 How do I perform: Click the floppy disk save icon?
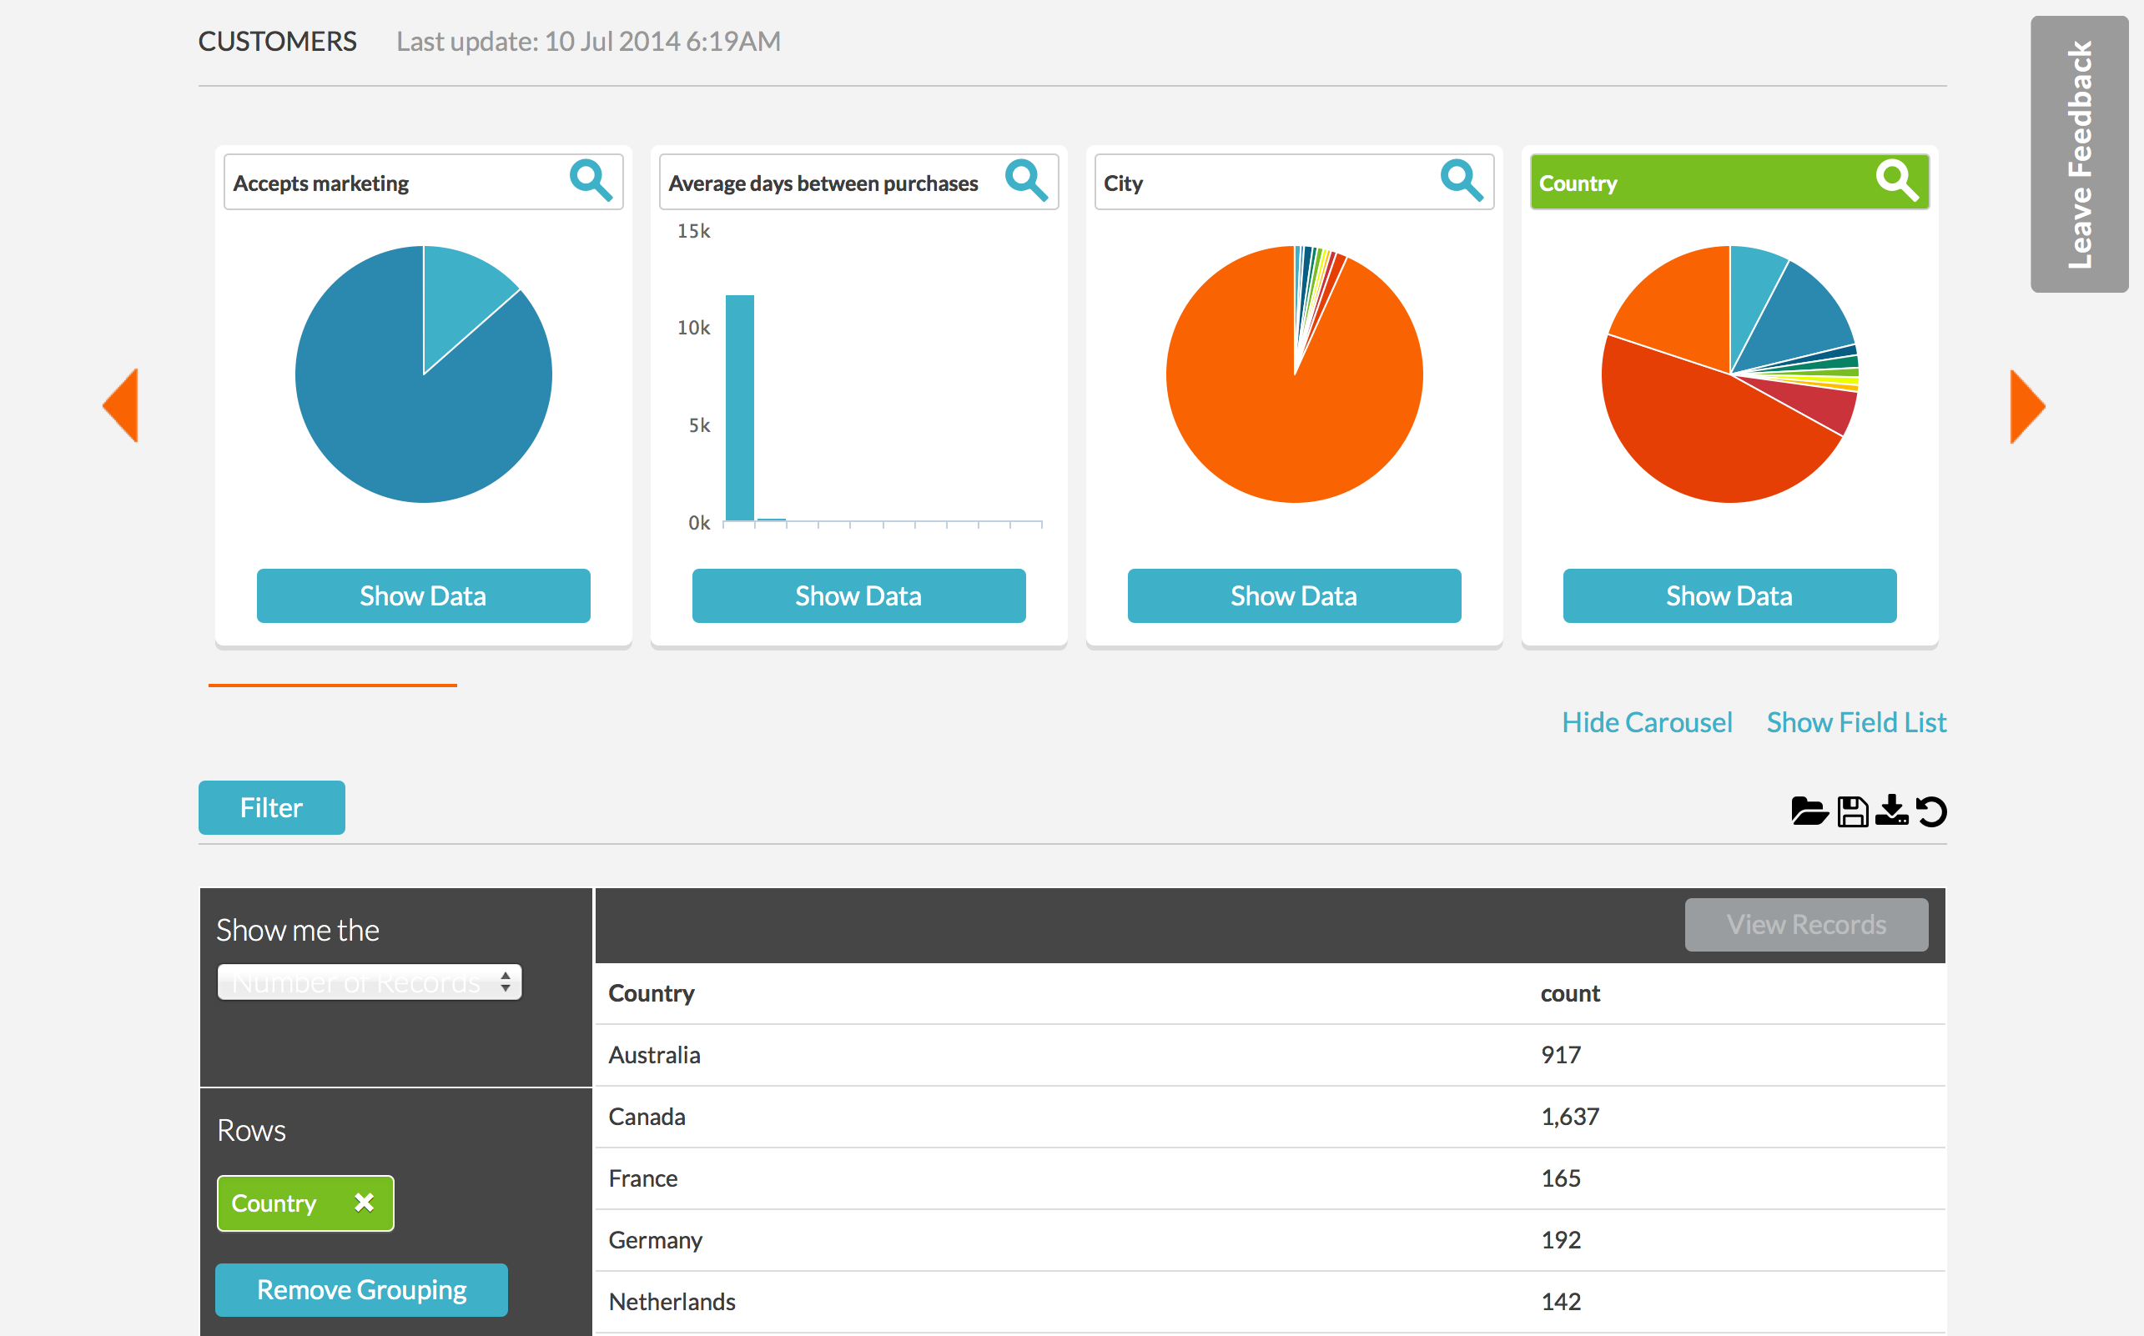point(1852,811)
